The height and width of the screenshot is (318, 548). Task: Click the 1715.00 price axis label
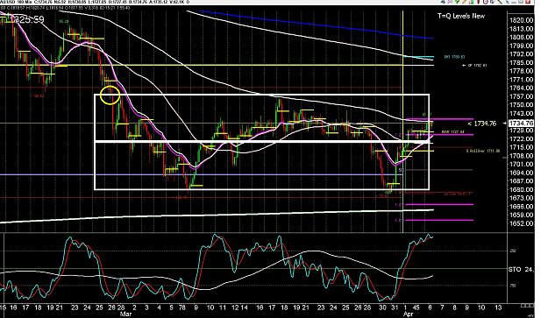point(522,147)
